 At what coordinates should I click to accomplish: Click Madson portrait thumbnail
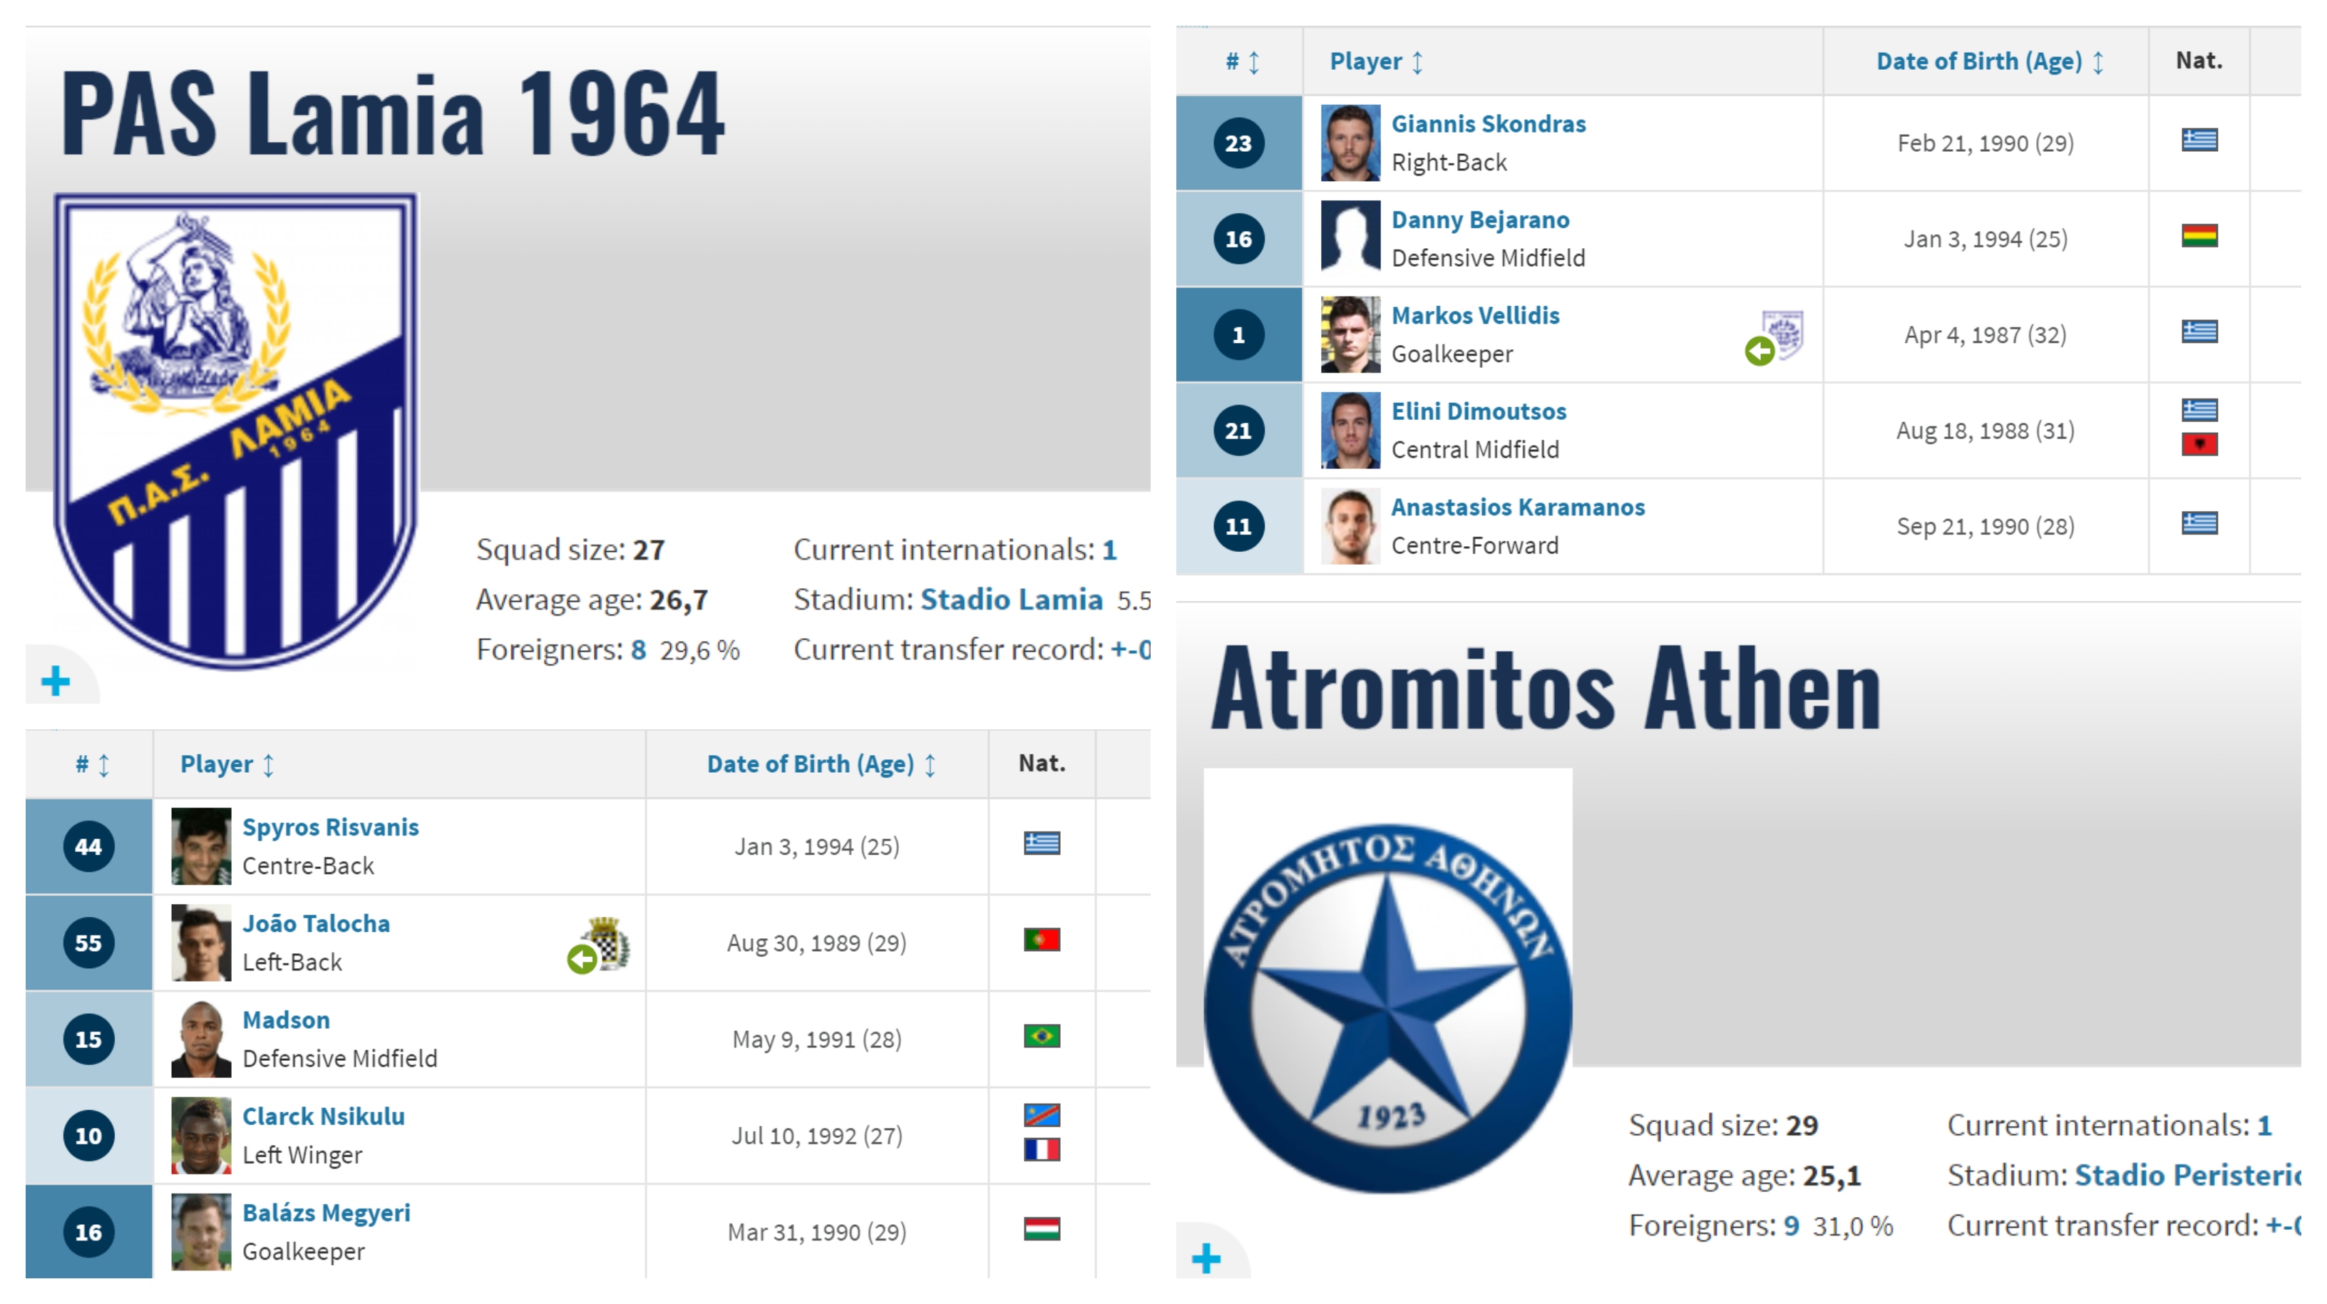click(x=202, y=1038)
